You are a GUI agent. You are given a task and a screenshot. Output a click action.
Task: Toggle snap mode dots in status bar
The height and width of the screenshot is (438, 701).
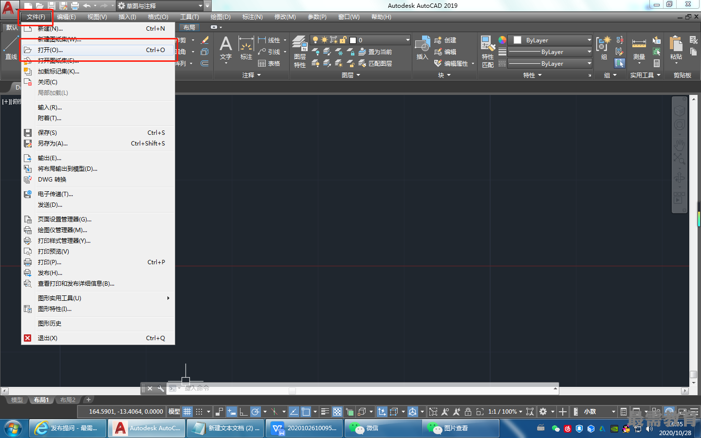(199, 412)
